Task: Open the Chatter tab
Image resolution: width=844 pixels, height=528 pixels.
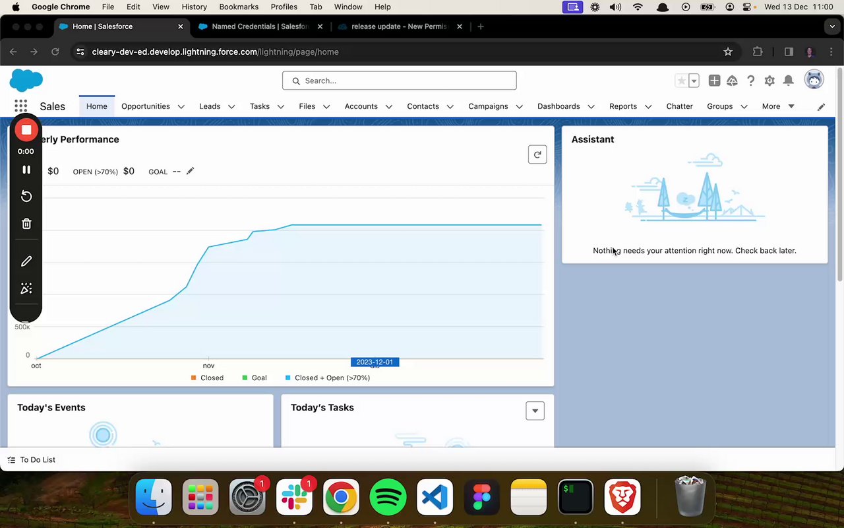Action: (x=679, y=106)
